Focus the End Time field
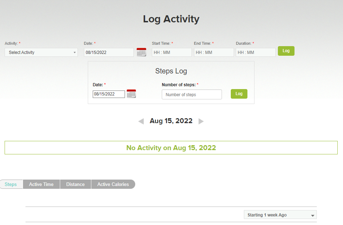The image size is (343, 225). (214, 53)
